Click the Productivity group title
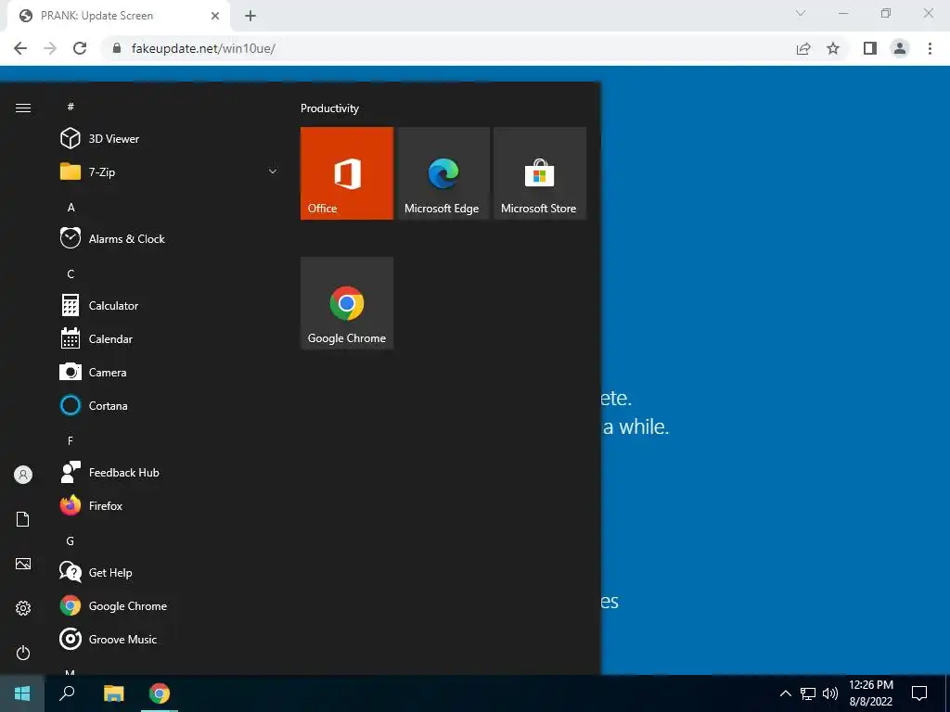The height and width of the screenshot is (712, 950). tap(329, 108)
